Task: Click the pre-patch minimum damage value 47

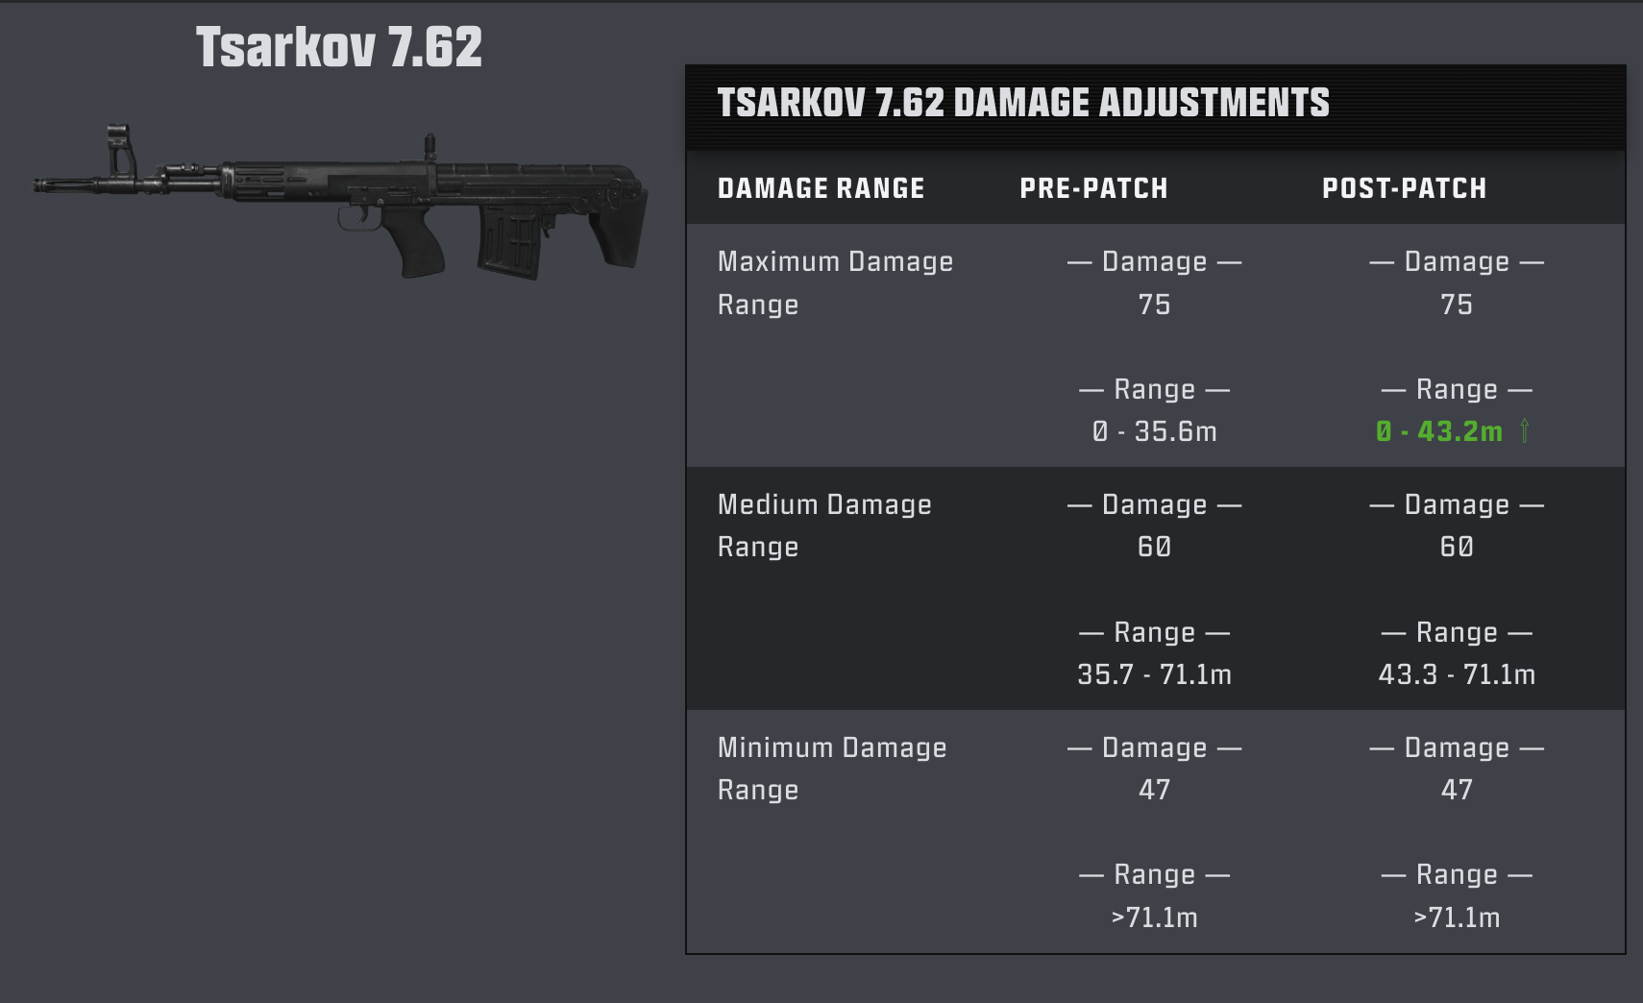Action: click(1154, 790)
